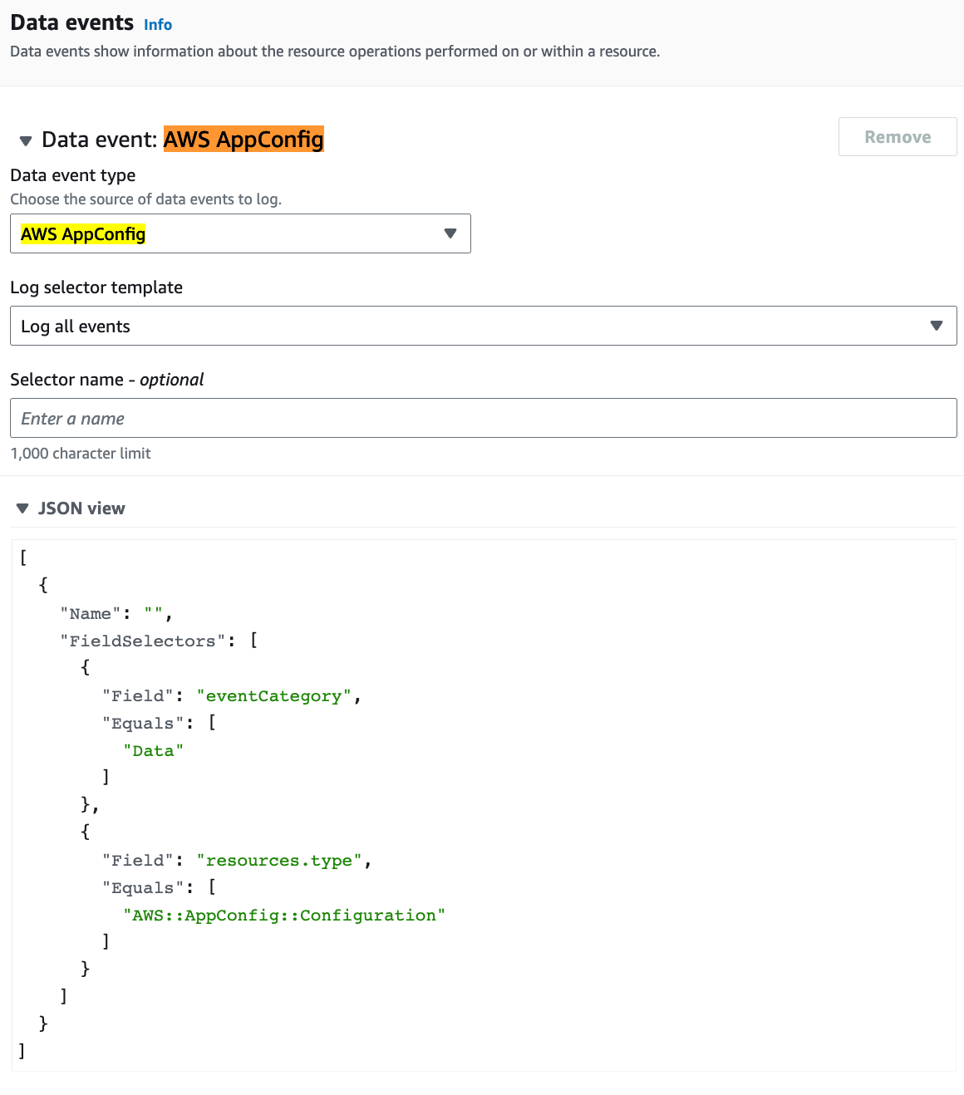
Task: Click the "Name" key in JSON view
Action: tap(90, 614)
